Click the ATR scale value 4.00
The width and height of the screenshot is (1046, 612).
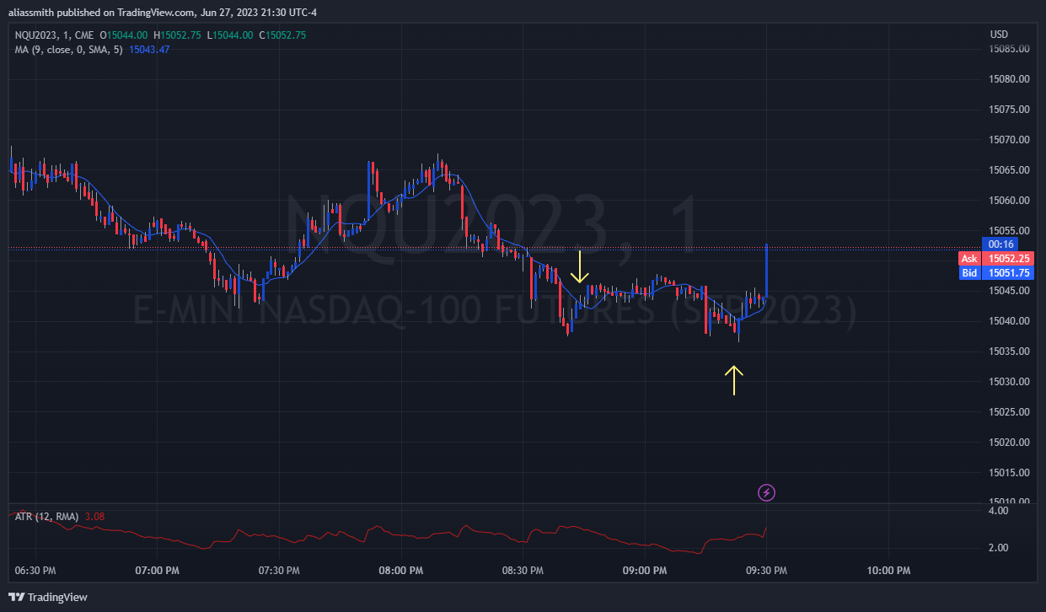[x=998, y=511]
